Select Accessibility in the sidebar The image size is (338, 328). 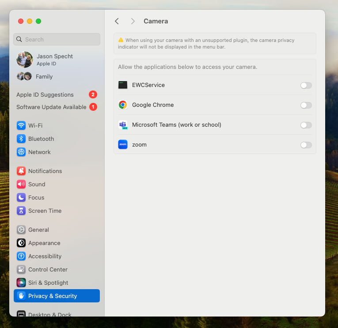point(45,256)
